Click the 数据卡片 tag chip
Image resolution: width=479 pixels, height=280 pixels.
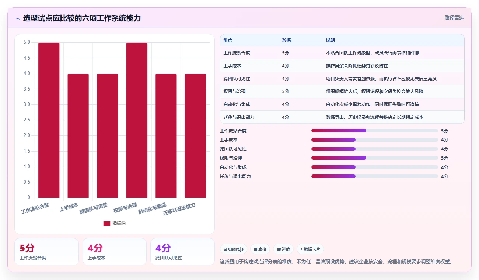point(310,249)
